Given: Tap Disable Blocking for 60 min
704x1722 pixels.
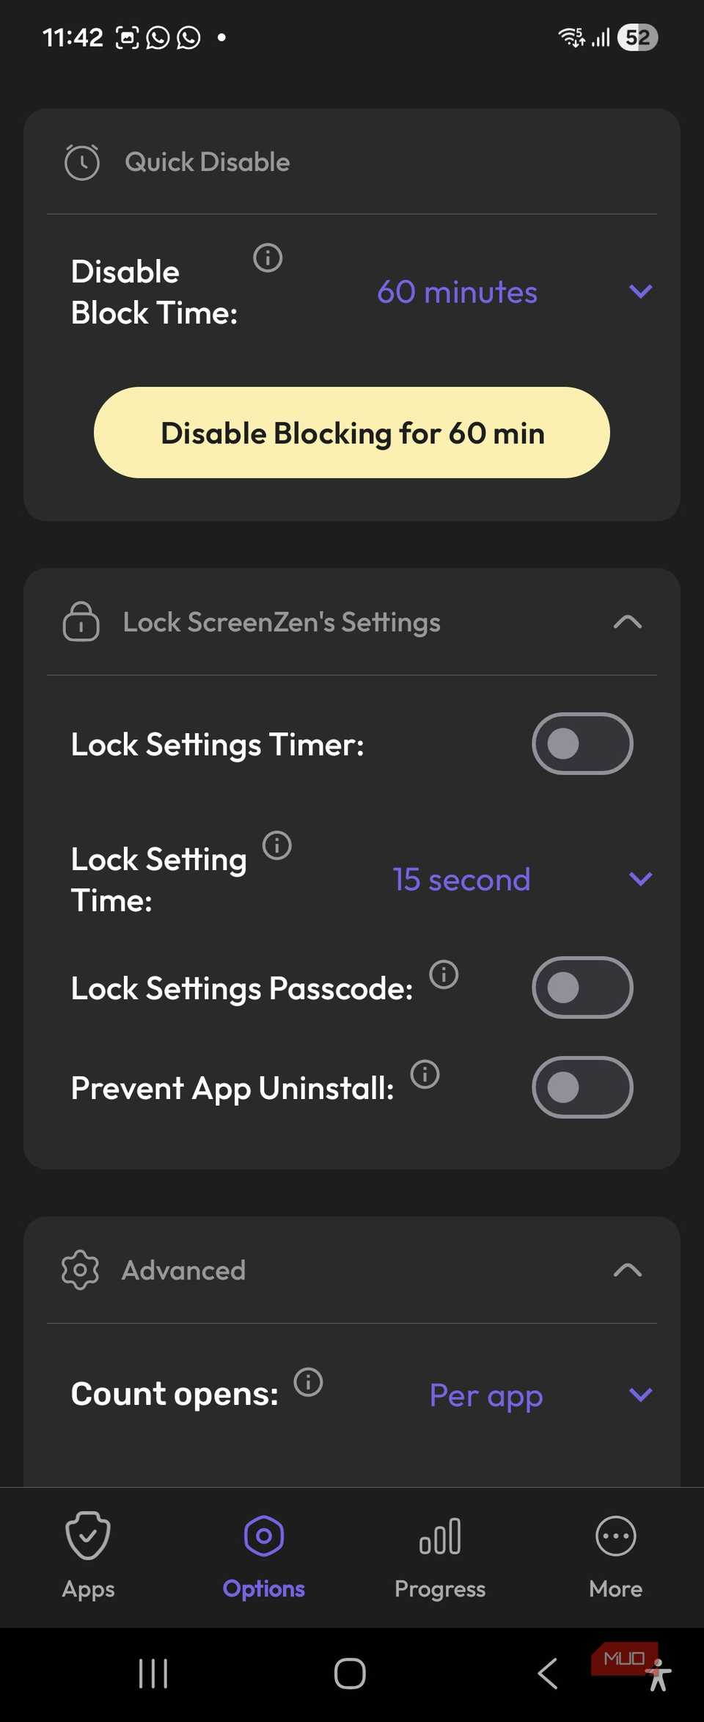Looking at the screenshot, I should [x=352, y=433].
